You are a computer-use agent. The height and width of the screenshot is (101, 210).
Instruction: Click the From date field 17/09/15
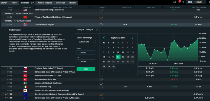tap(86, 52)
